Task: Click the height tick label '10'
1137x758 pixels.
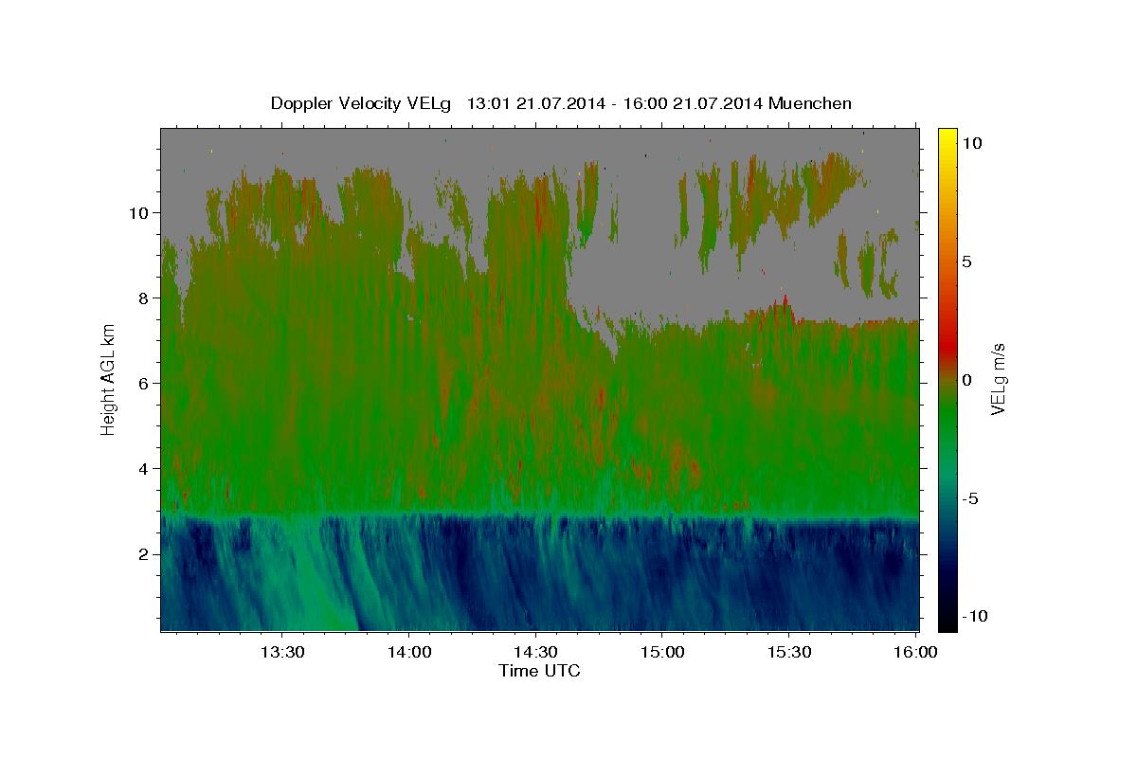Action: tap(138, 212)
